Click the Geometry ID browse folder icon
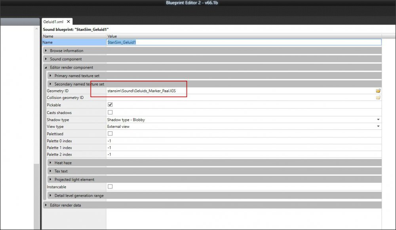Screen dimensions: 396x230 tap(378, 91)
